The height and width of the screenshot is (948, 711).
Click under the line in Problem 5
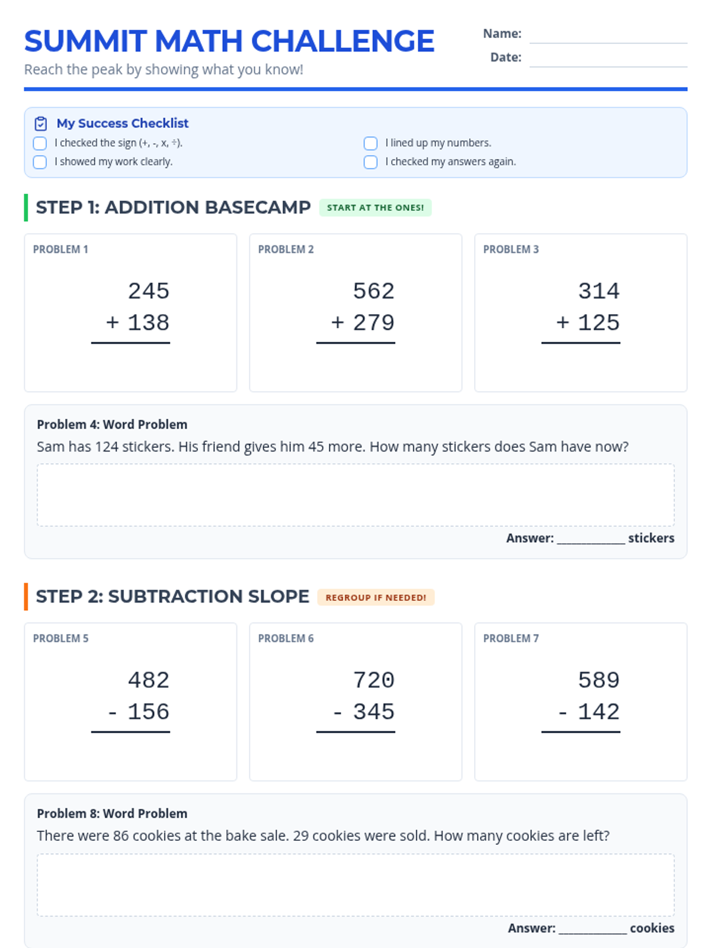(x=131, y=753)
